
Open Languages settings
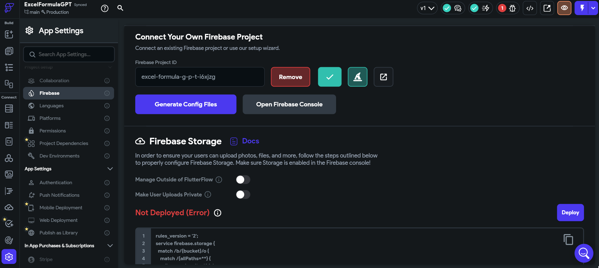pyautogui.click(x=68, y=106)
